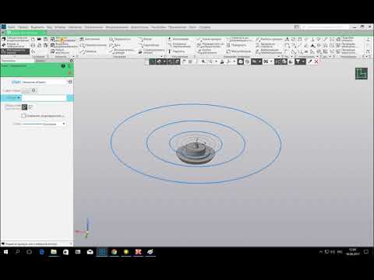Enable the checkbox below the display mode buttons
374x280 pixels.
pos(23,116)
